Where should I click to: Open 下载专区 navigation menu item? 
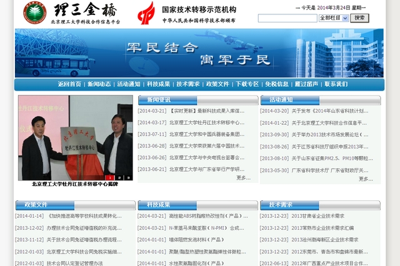pos(247,84)
